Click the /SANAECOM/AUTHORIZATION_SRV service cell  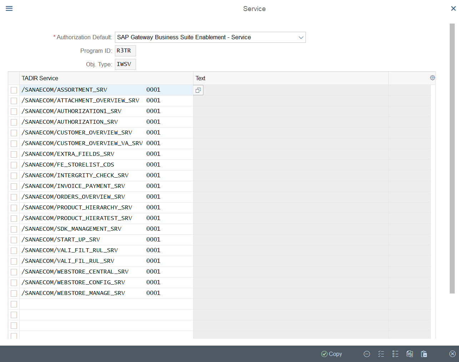click(106, 122)
